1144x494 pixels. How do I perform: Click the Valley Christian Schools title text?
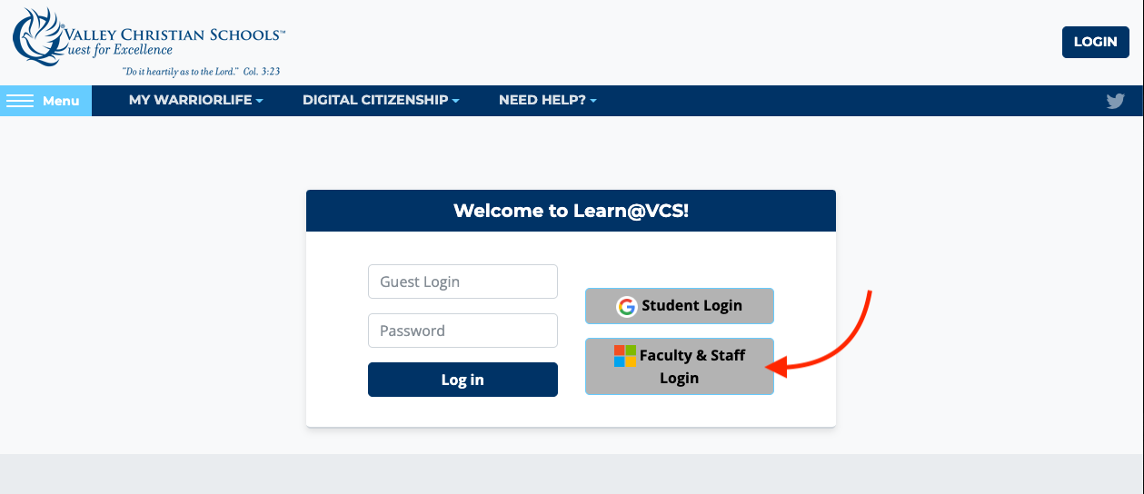pos(173,35)
